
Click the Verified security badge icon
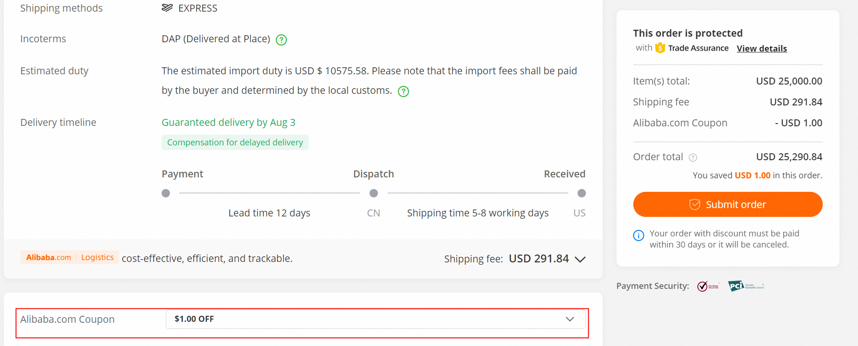click(x=708, y=286)
